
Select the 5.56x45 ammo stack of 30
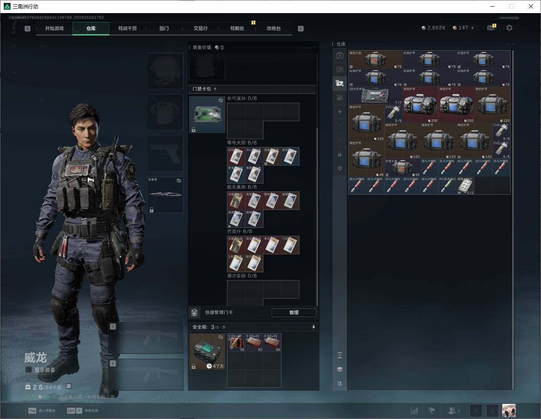pyautogui.click(x=236, y=343)
